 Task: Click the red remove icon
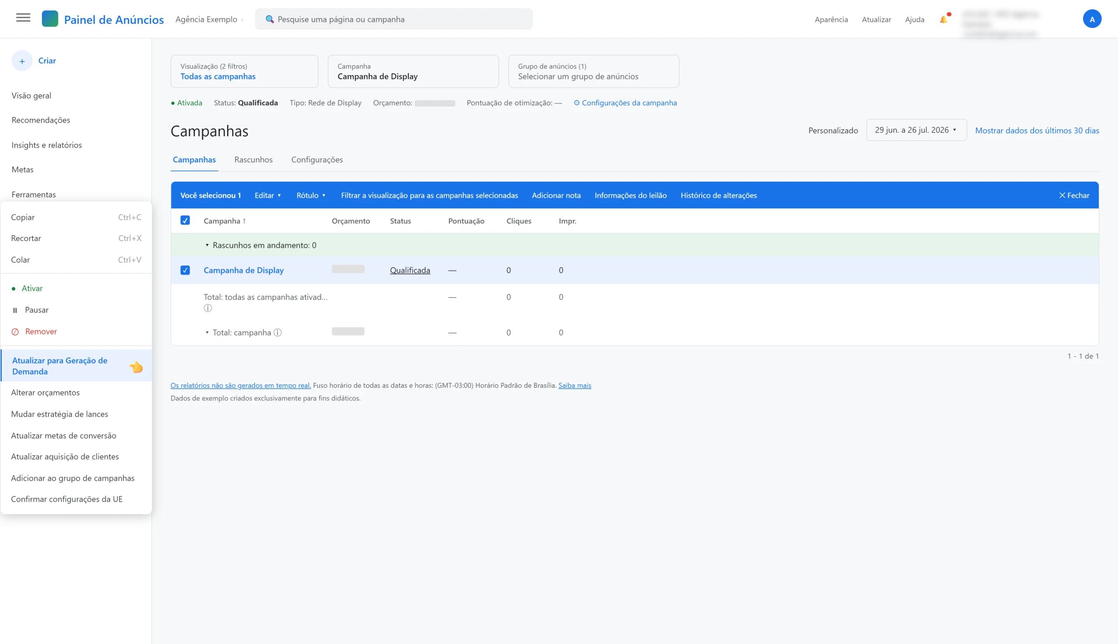pyautogui.click(x=15, y=332)
